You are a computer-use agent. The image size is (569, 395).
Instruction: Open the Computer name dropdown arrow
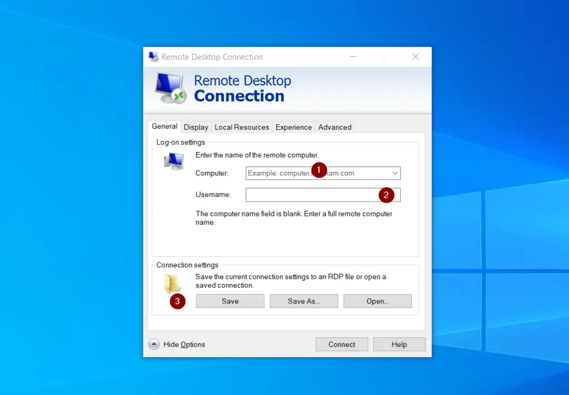pyautogui.click(x=394, y=173)
